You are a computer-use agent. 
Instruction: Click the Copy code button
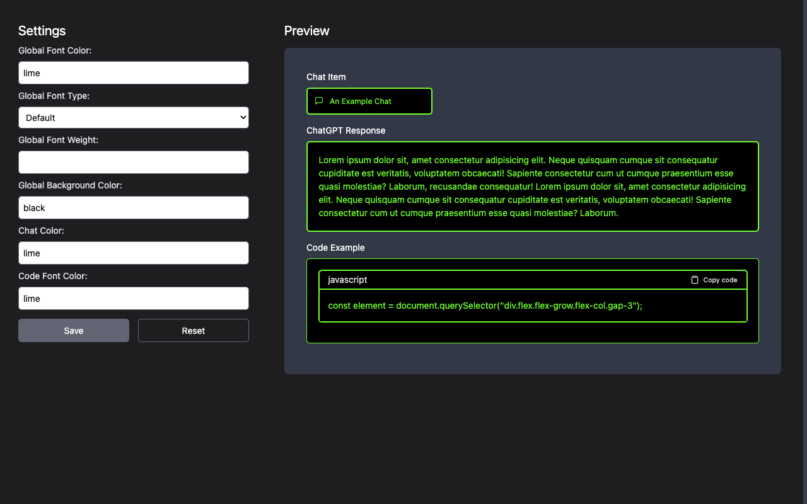pyautogui.click(x=715, y=280)
